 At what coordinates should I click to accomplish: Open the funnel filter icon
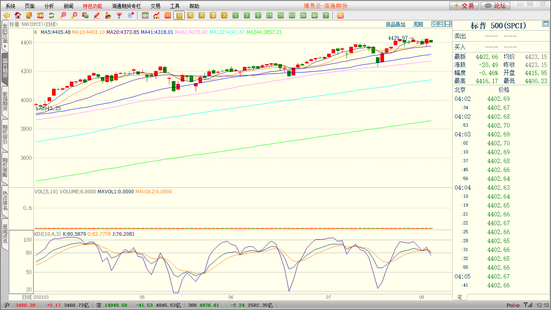tap(119, 15)
